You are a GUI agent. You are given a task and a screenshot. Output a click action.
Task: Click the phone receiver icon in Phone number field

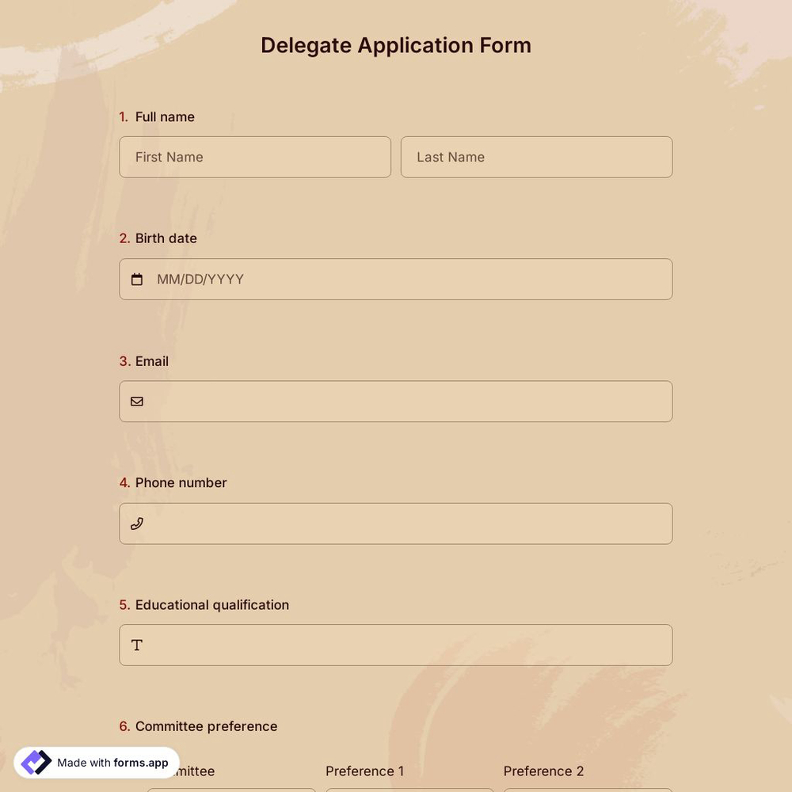click(137, 524)
